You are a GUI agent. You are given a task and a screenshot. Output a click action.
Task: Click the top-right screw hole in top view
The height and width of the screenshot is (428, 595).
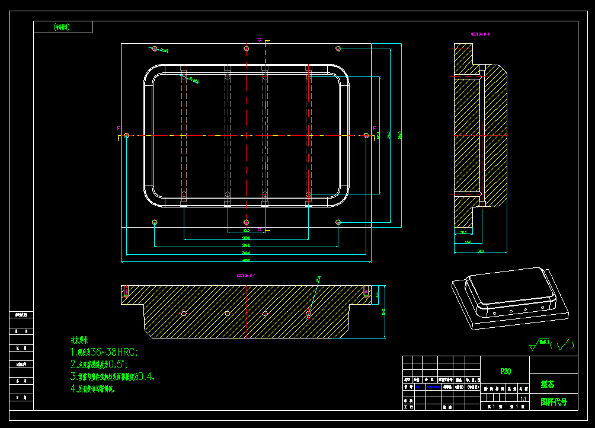click(338, 49)
